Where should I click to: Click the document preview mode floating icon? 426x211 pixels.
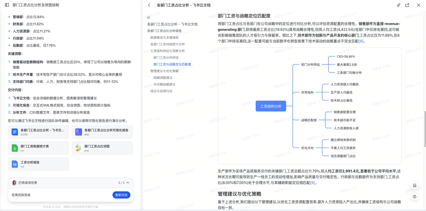pos(414,185)
